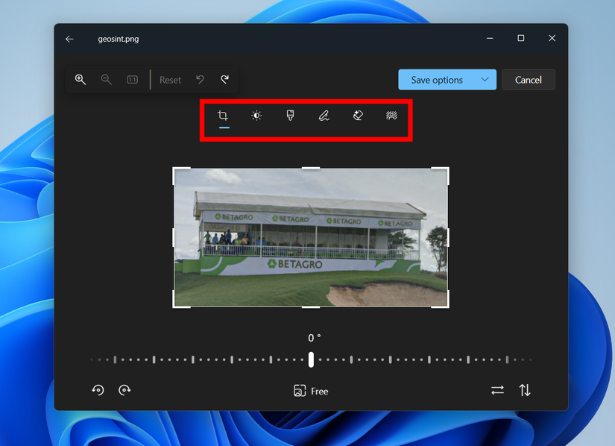Zoom out of the image
The height and width of the screenshot is (446, 615).
coord(107,80)
